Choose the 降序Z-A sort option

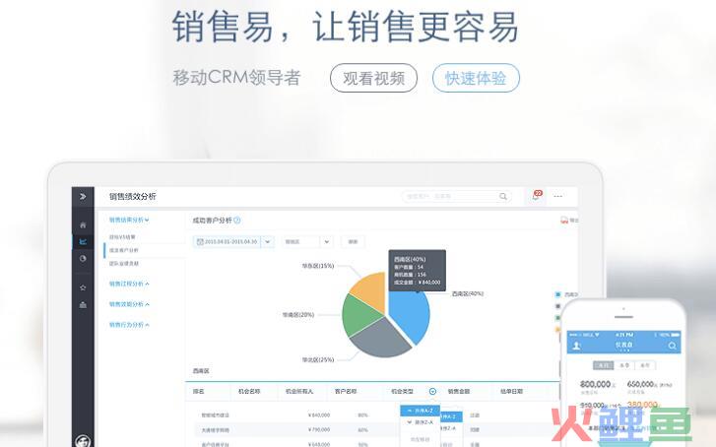tap(421, 422)
